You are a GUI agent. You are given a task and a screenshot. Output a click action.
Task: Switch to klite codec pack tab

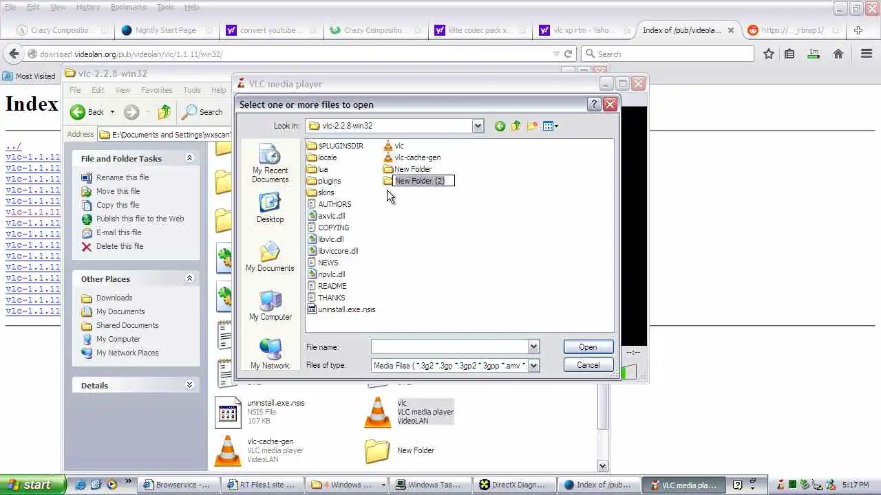click(x=480, y=30)
